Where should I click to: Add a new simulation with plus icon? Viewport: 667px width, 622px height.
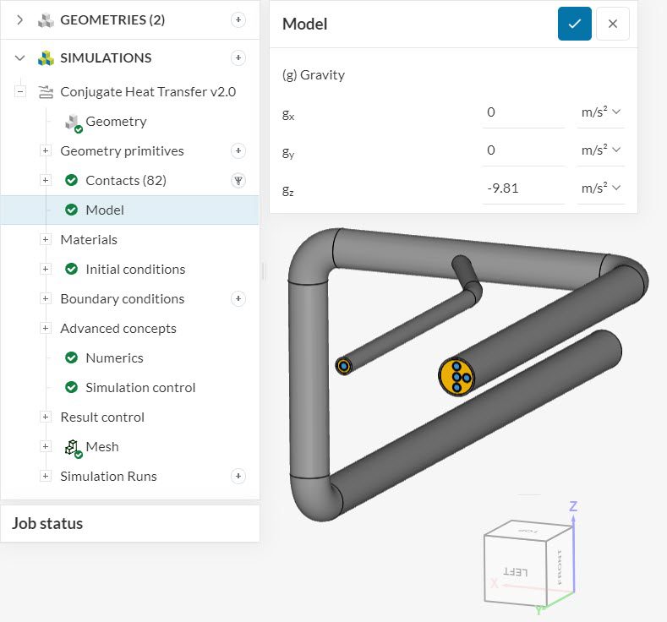click(x=238, y=57)
